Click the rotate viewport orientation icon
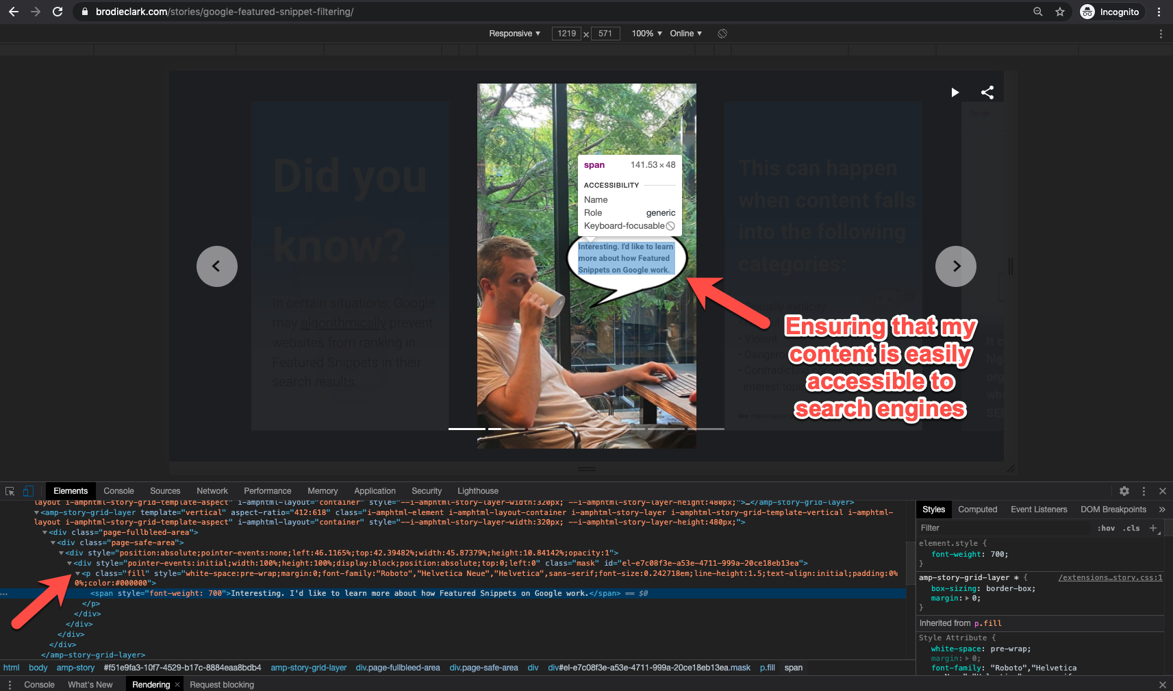This screenshot has width=1173, height=691. 722,33
